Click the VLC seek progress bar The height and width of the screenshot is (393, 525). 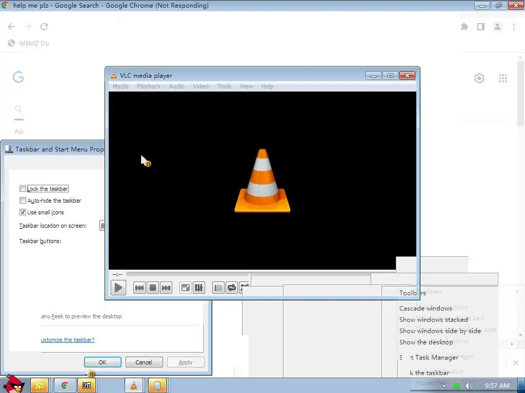pos(188,274)
